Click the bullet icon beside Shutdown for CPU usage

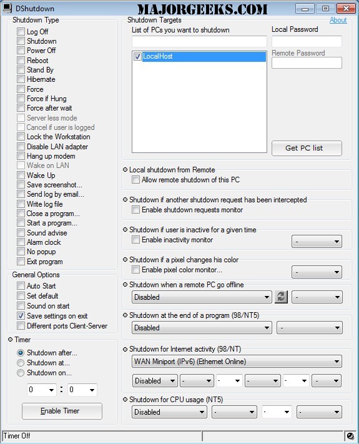tap(125, 399)
